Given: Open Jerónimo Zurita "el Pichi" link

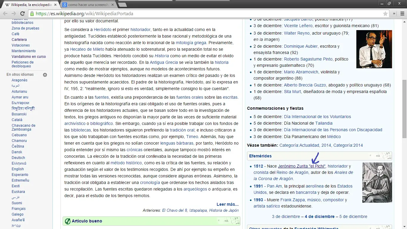Looking at the screenshot, I should point(302,166).
